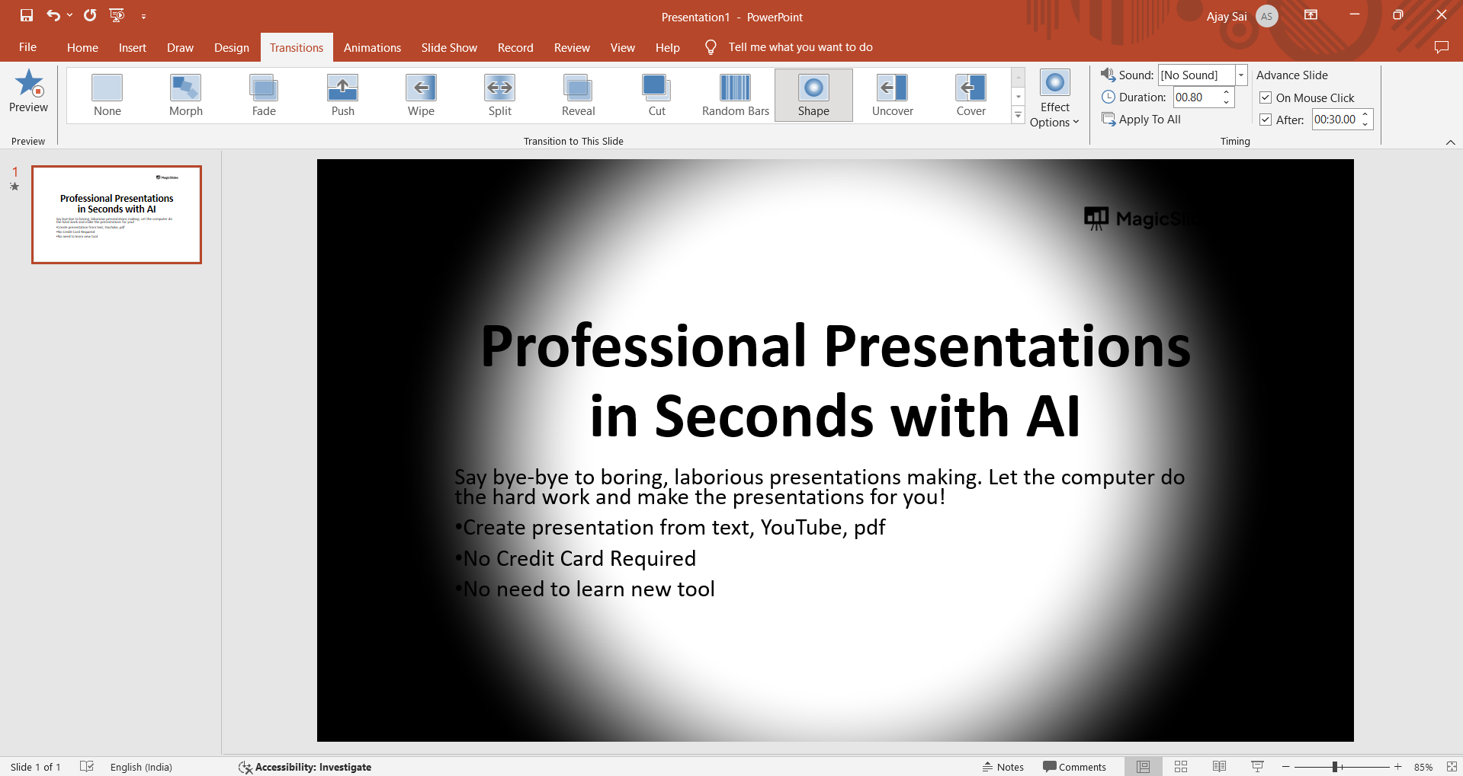Increase the After time with up arrow
This screenshot has height=776, width=1463.
[x=1365, y=115]
